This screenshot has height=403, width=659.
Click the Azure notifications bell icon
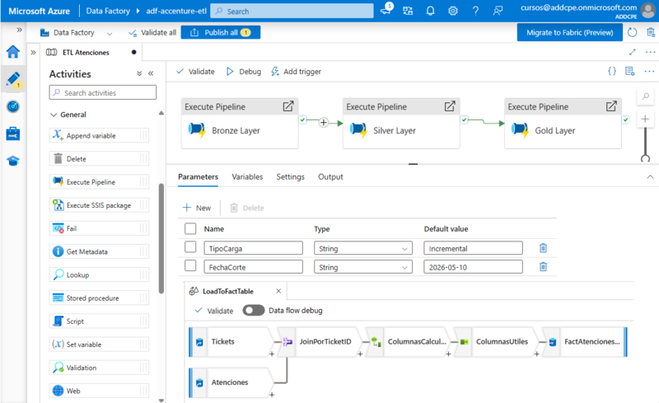pos(430,12)
